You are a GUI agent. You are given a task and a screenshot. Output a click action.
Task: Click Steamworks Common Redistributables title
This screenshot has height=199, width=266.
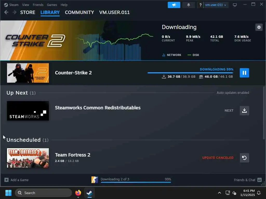click(98, 108)
